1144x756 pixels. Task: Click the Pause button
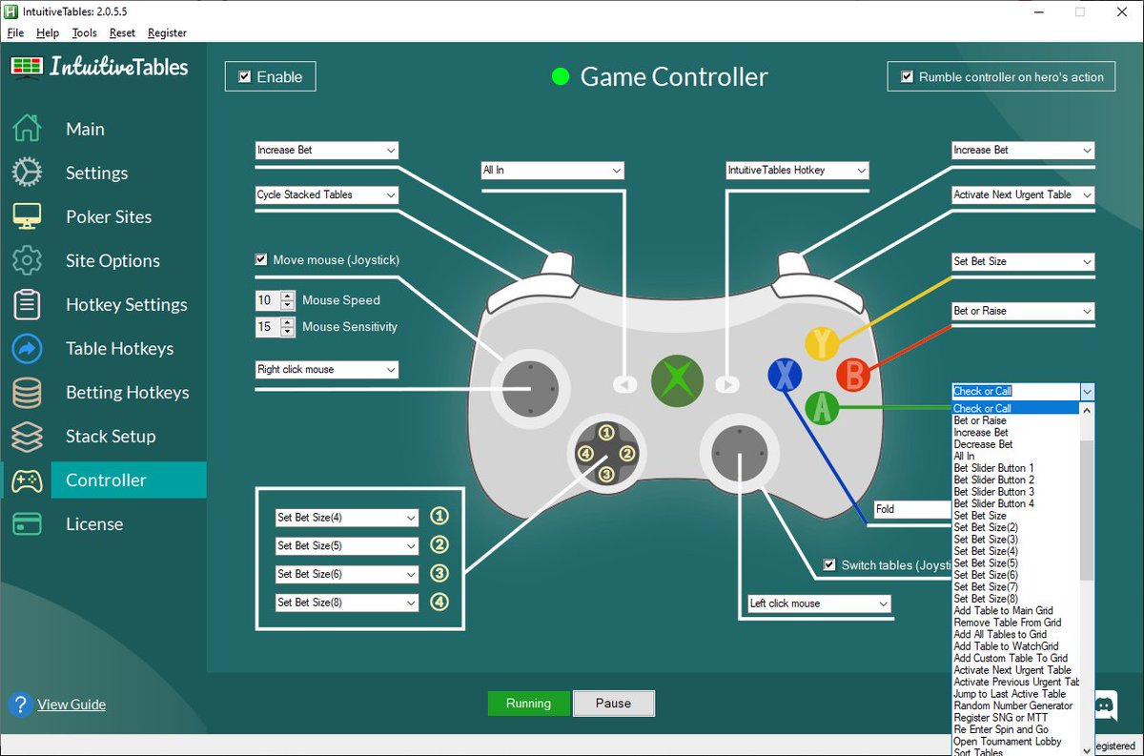[x=613, y=704]
